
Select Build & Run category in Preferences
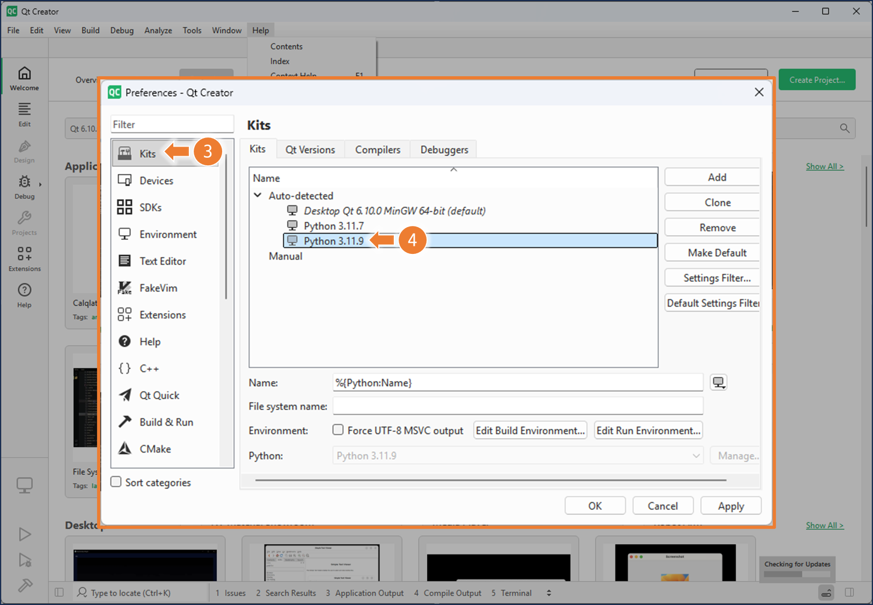166,422
